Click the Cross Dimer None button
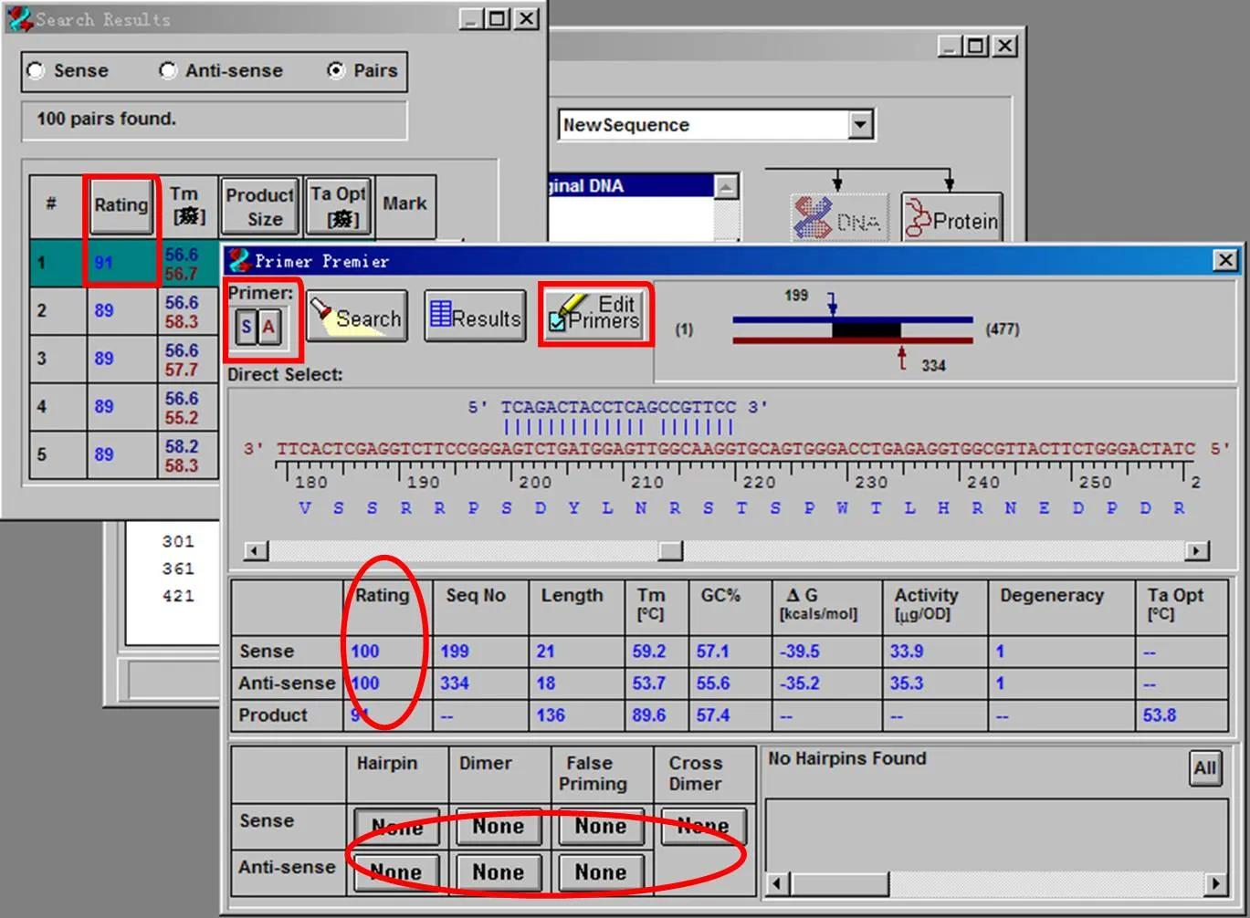This screenshot has height=918, width=1250. coord(703,827)
